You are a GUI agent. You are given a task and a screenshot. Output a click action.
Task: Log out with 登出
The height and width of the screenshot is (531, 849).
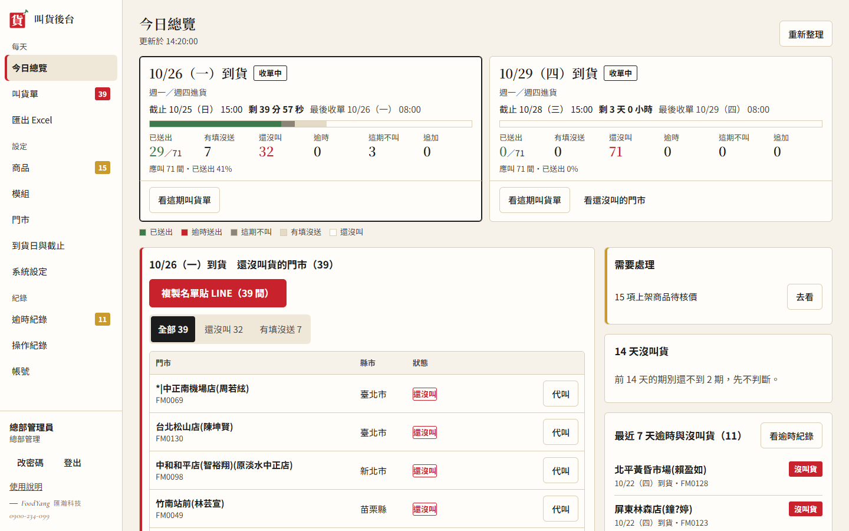pos(73,463)
